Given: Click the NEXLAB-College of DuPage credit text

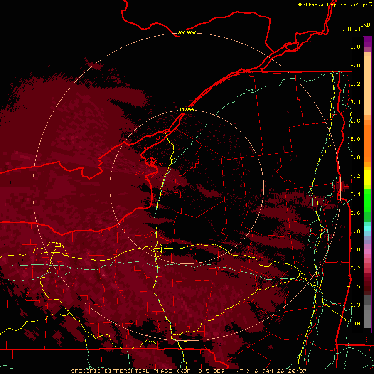Looking at the screenshot, I should pyautogui.click(x=332, y=5).
